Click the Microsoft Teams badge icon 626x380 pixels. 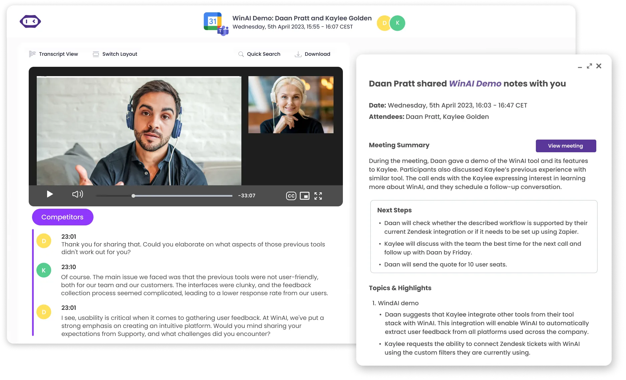click(223, 31)
